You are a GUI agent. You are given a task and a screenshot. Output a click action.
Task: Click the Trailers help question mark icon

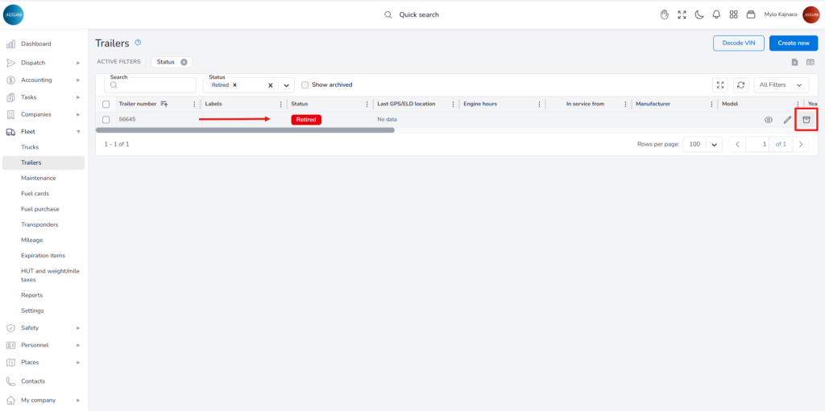[x=138, y=43]
